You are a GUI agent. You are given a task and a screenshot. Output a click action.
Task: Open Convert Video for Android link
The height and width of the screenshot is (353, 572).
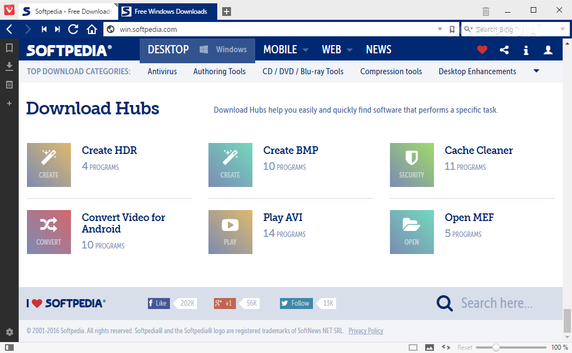click(x=123, y=223)
